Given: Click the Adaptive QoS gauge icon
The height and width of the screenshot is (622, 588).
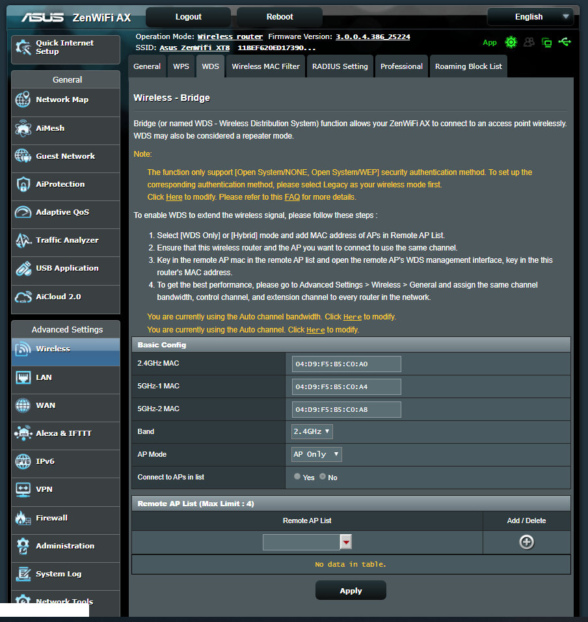Looking at the screenshot, I should click(23, 212).
